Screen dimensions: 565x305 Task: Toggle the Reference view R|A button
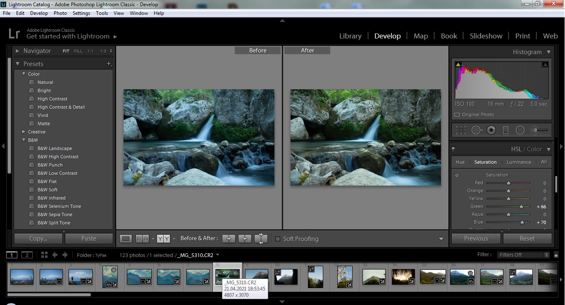point(142,238)
